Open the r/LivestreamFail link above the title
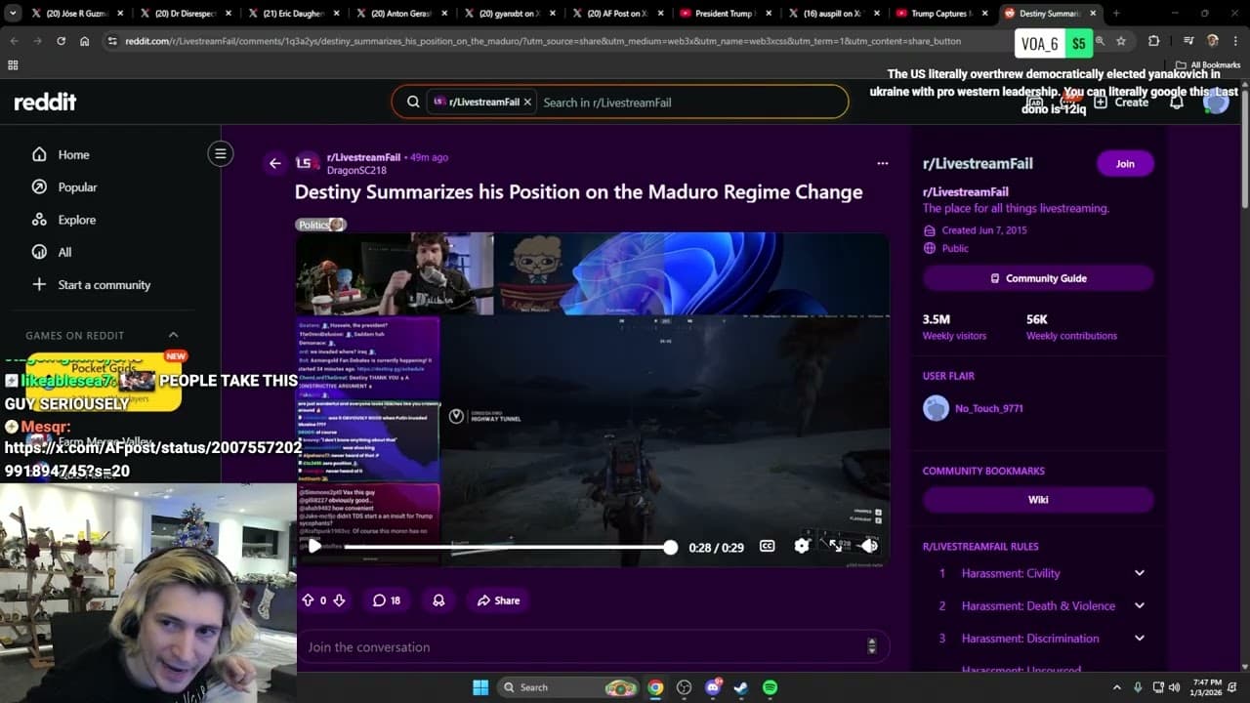Viewport: 1250px width, 703px height. [x=363, y=157]
